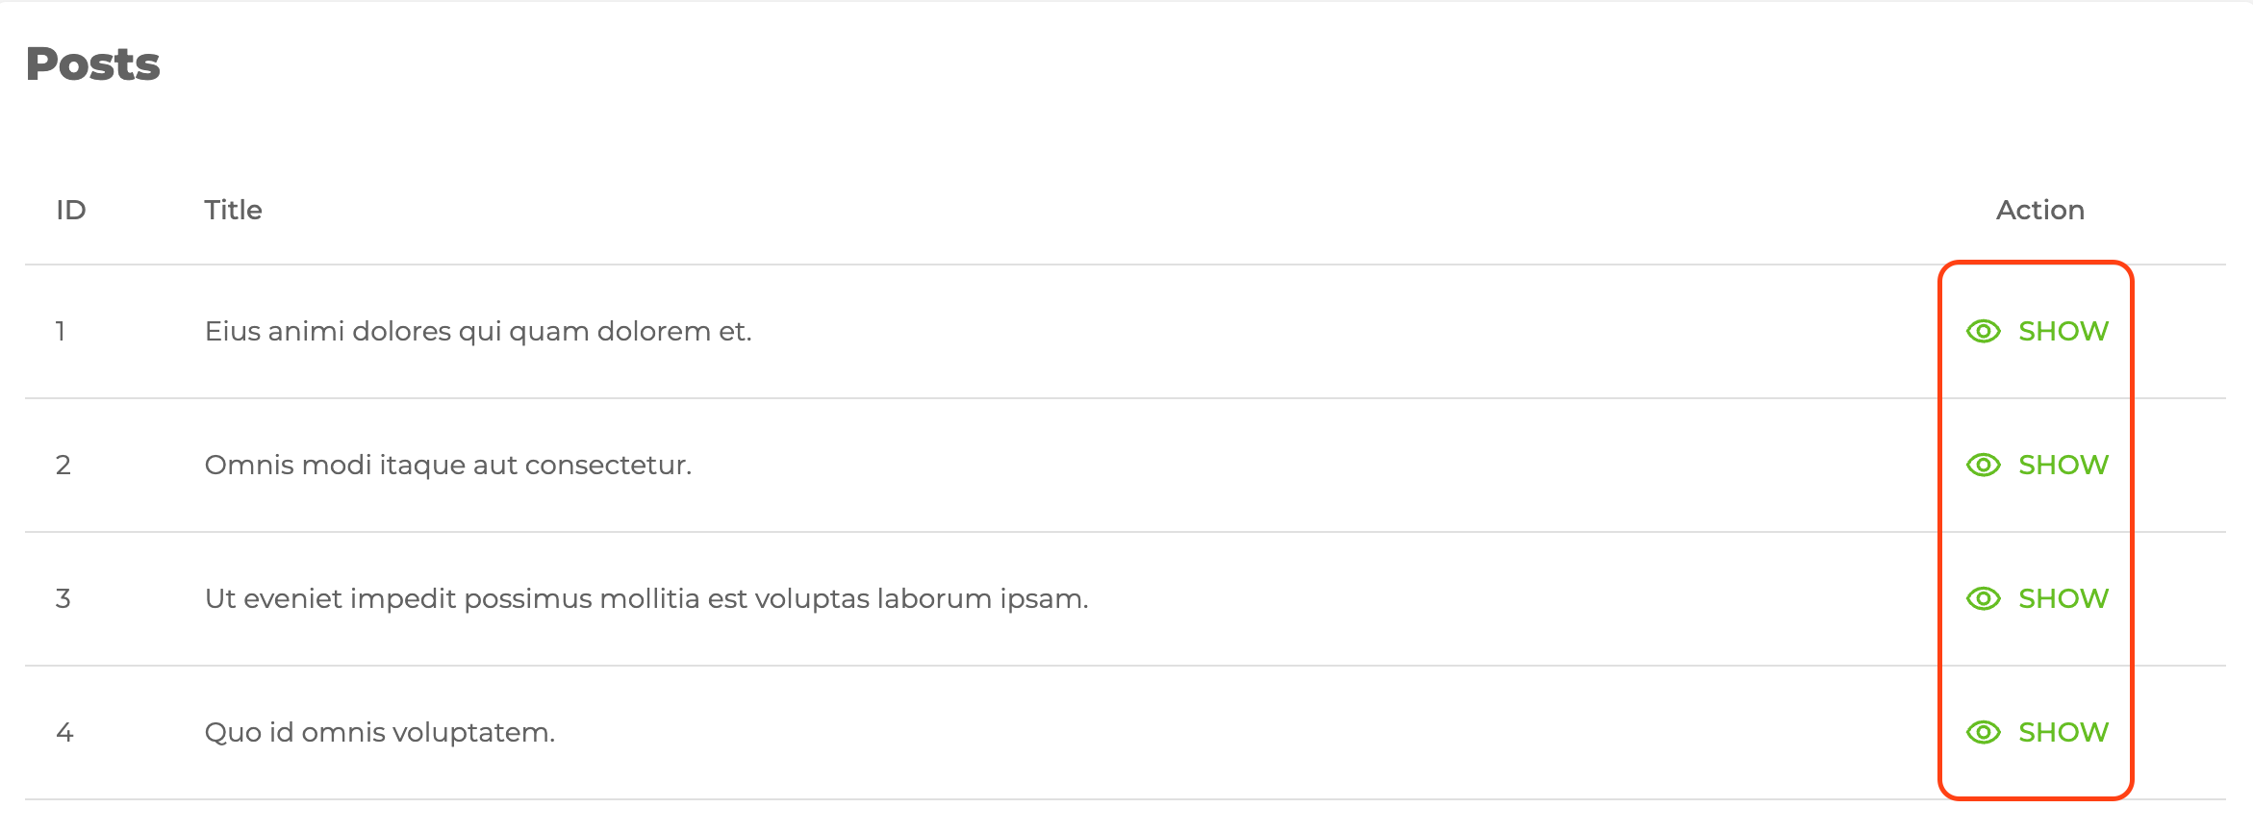2253x833 pixels.
Task: Click the Action column header
Action: click(x=2039, y=211)
